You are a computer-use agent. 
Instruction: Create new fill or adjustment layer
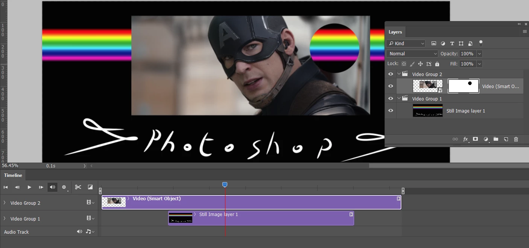[486, 139]
